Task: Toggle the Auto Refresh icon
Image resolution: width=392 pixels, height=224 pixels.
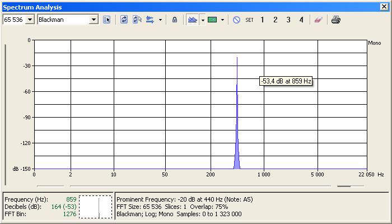Action: coord(137,20)
